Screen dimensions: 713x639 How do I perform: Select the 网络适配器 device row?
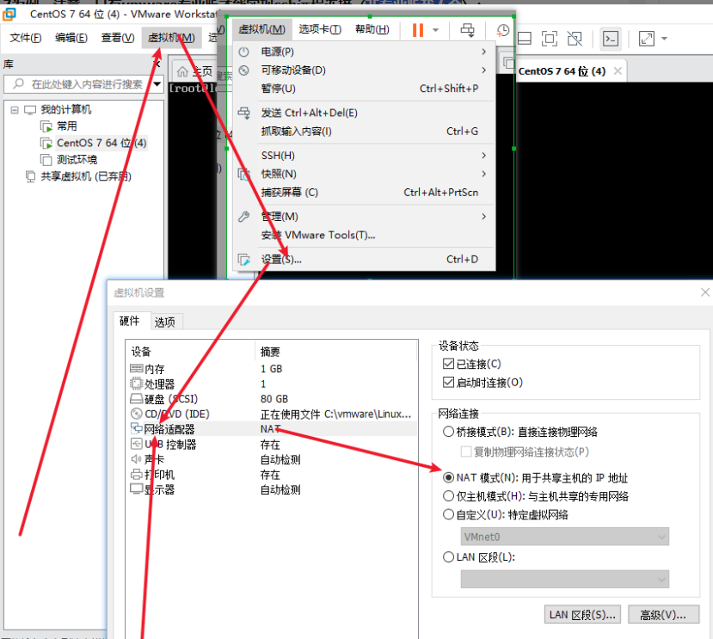pyautogui.click(x=272, y=429)
